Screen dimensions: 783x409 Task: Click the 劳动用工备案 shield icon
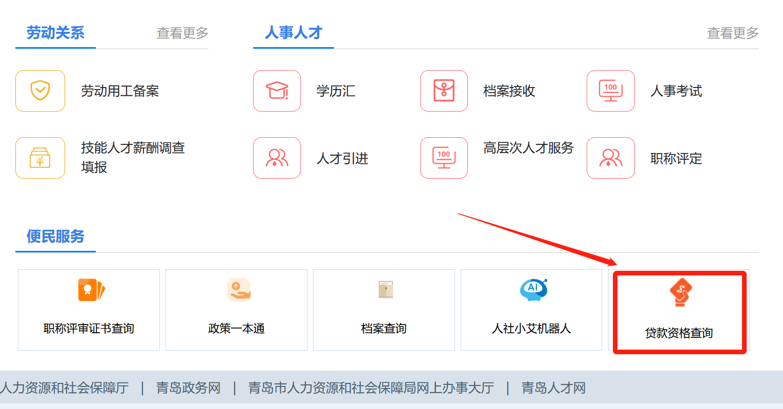40,91
